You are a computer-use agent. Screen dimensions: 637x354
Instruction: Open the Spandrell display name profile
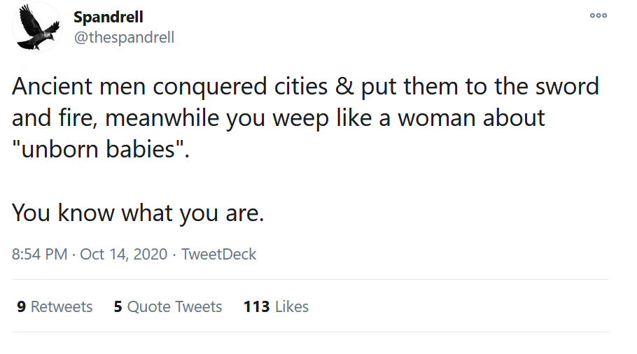pyautogui.click(x=108, y=17)
